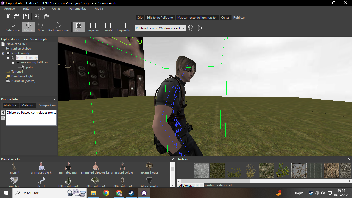Image resolution: width=352 pixels, height=198 pixels.
Task: Open the Ajuda menu
Action: 99,9
